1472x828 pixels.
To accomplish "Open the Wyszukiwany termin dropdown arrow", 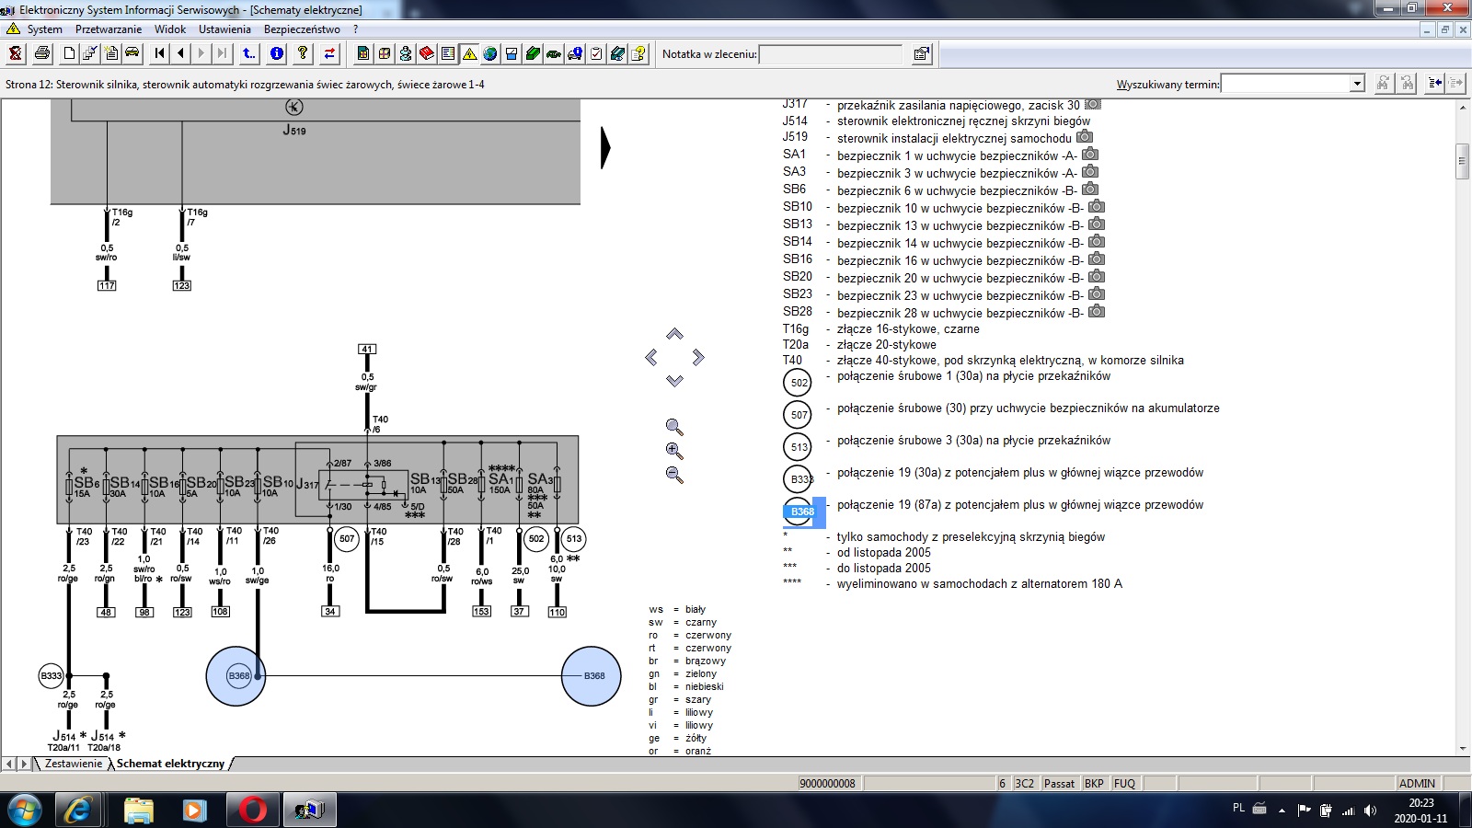I will (1357, 84).
